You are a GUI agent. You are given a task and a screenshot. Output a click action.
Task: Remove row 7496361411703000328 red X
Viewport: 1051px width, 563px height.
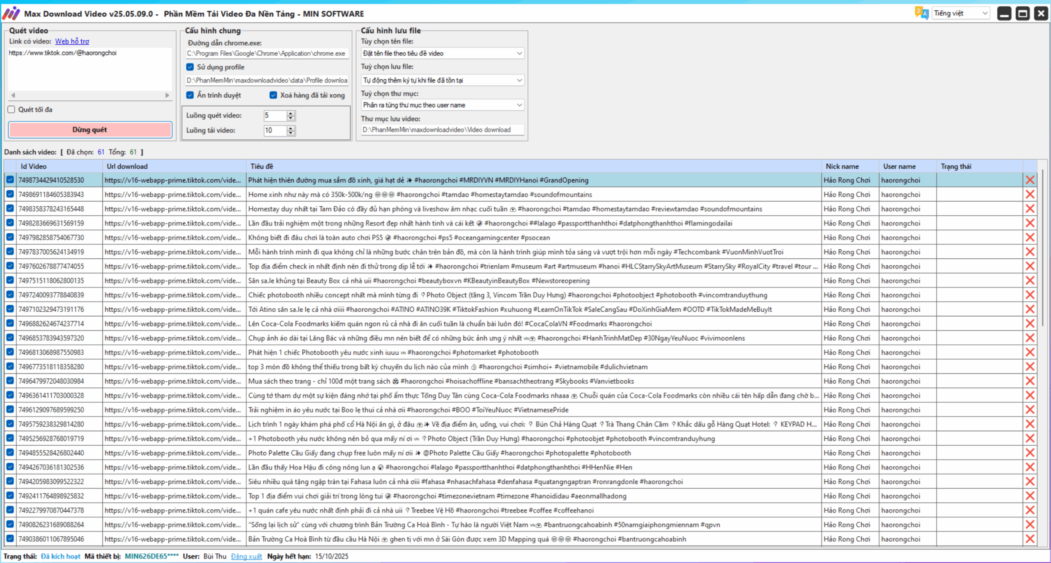pos(1030,395)
